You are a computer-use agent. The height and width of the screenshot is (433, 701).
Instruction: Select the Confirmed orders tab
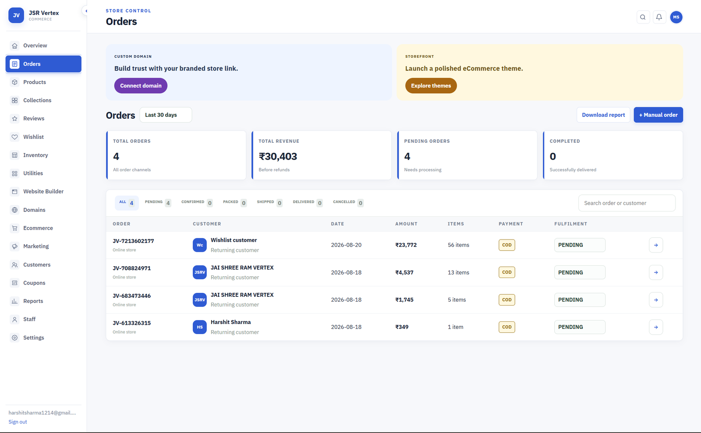coord(197,203)
